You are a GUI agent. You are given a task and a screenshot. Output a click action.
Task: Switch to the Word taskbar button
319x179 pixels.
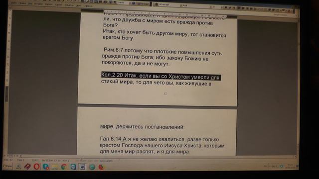click(x=82, y=167)
